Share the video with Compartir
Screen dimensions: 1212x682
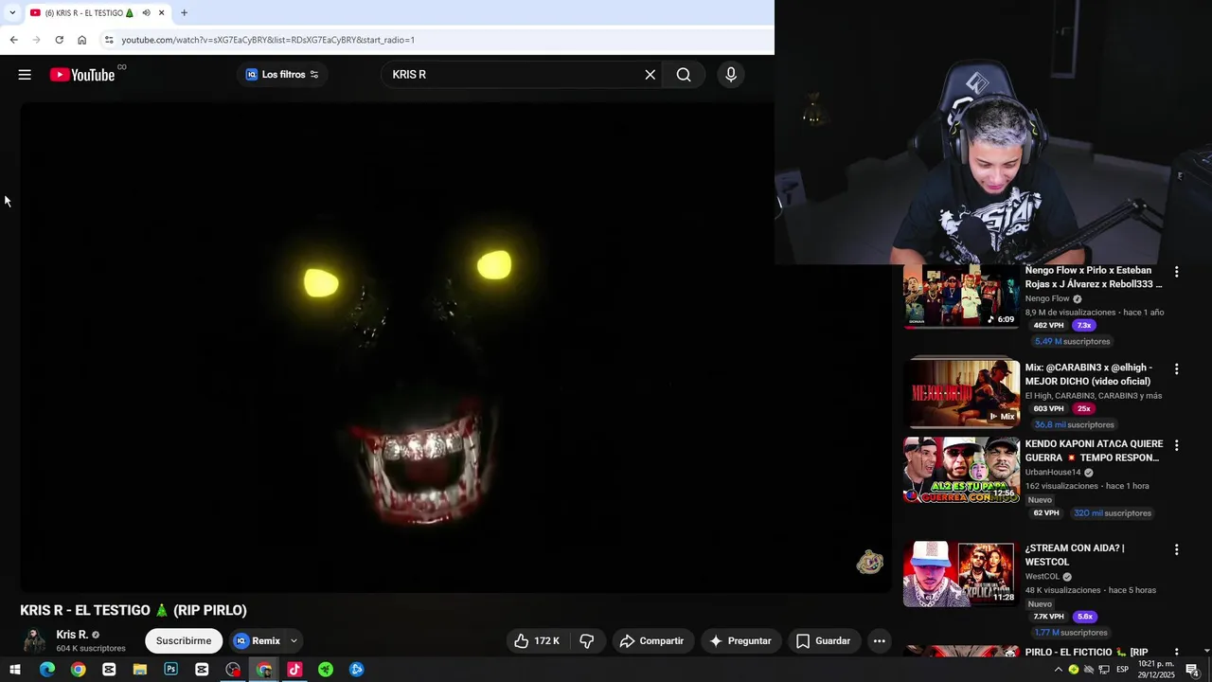[x=651, y=641]
